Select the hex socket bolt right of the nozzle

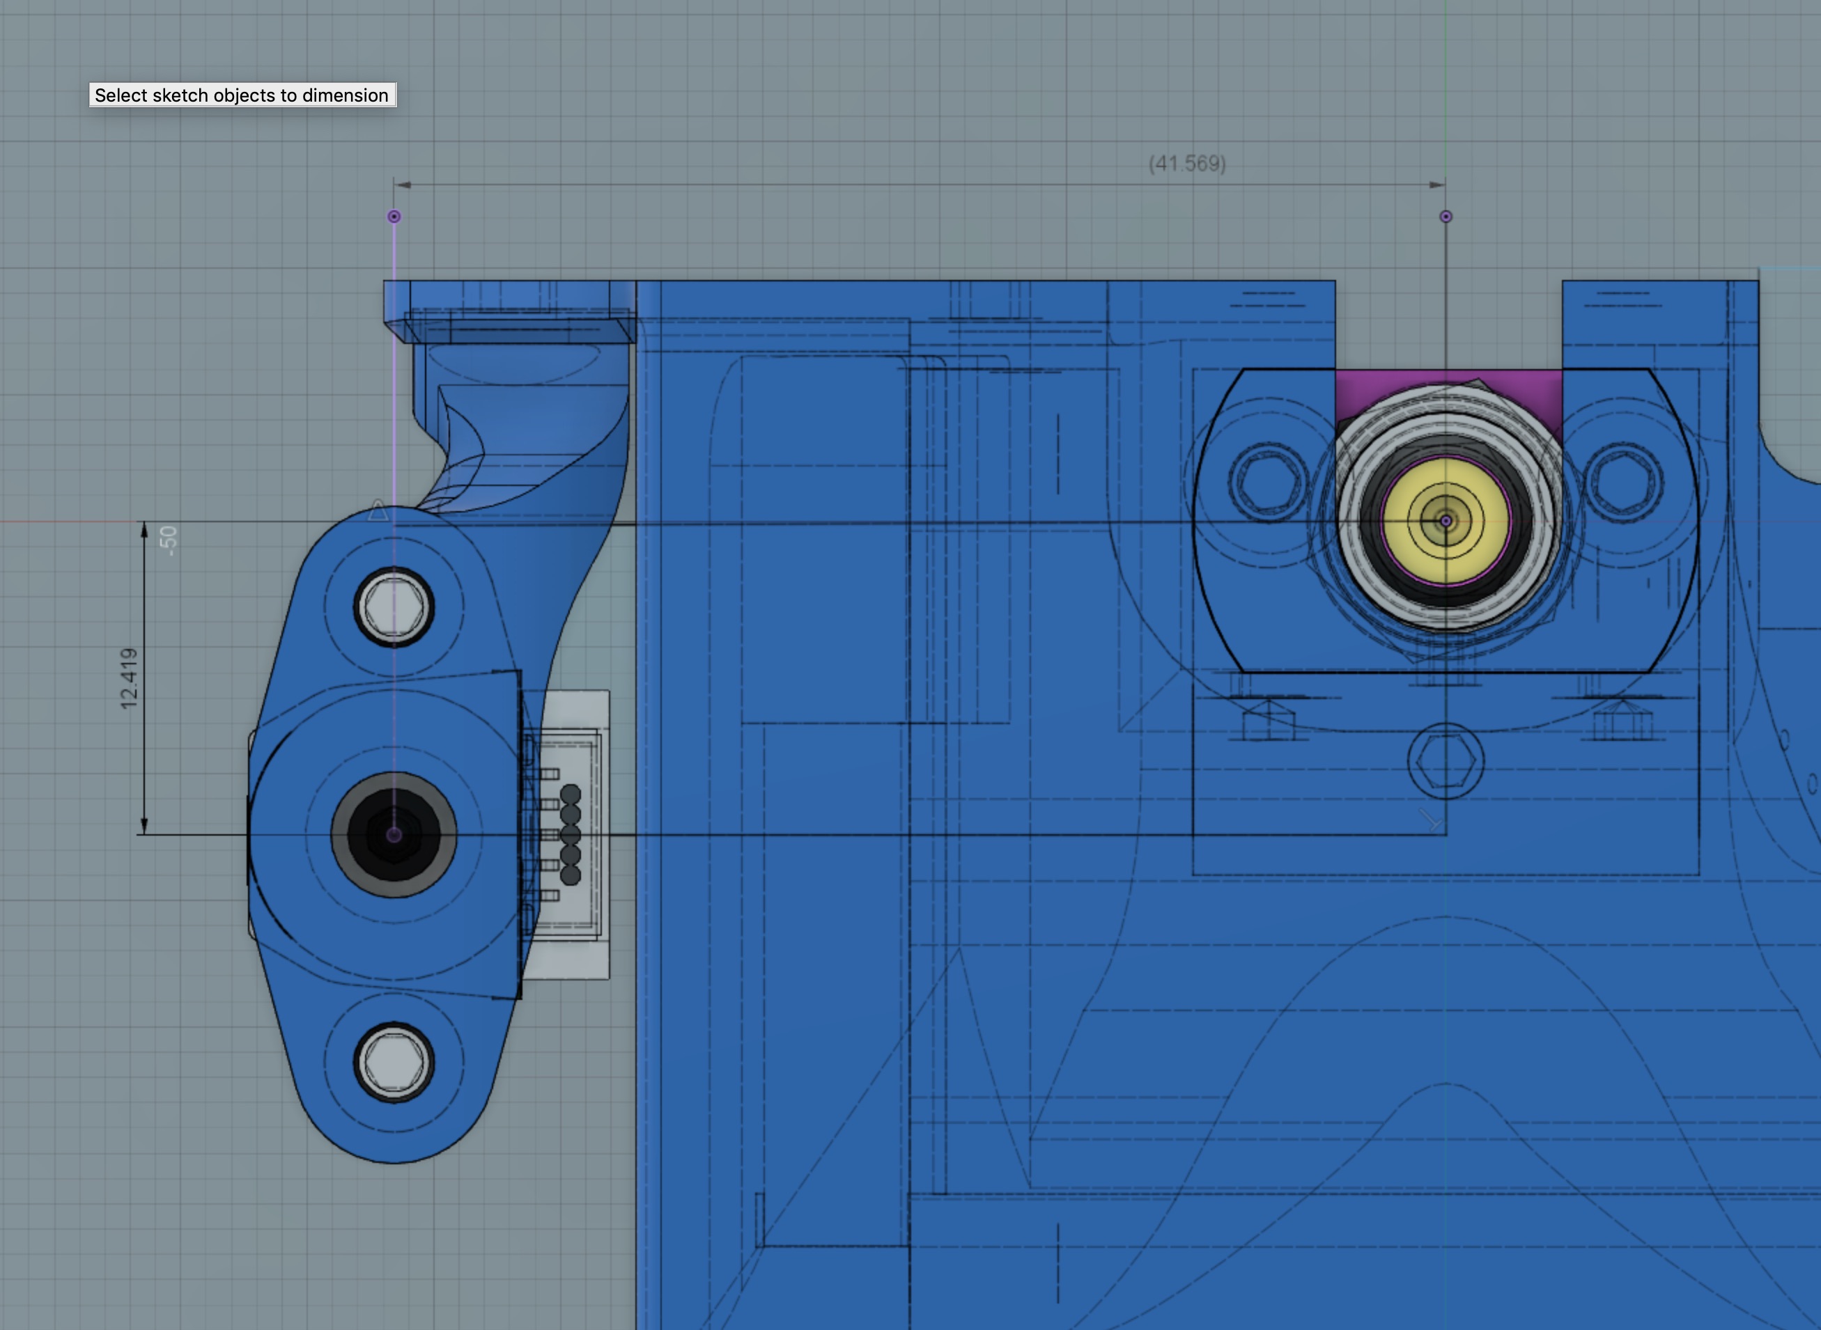[x=1624, y=483]
